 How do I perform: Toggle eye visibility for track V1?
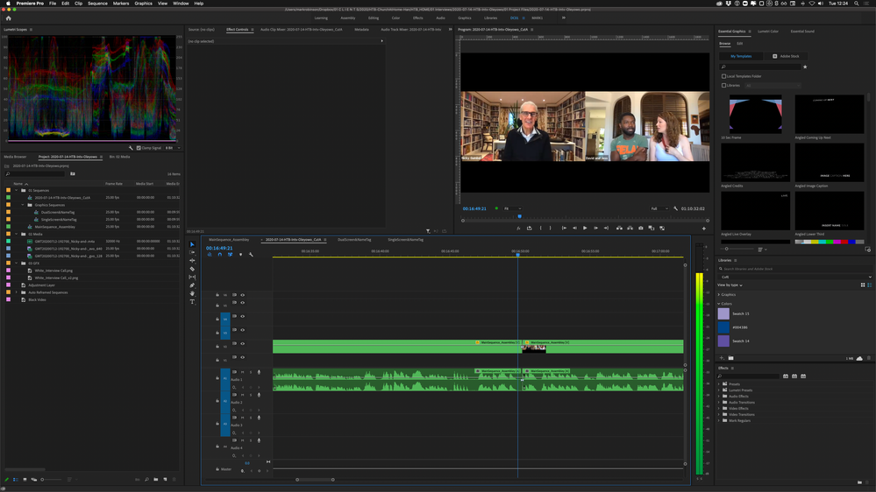243,357
